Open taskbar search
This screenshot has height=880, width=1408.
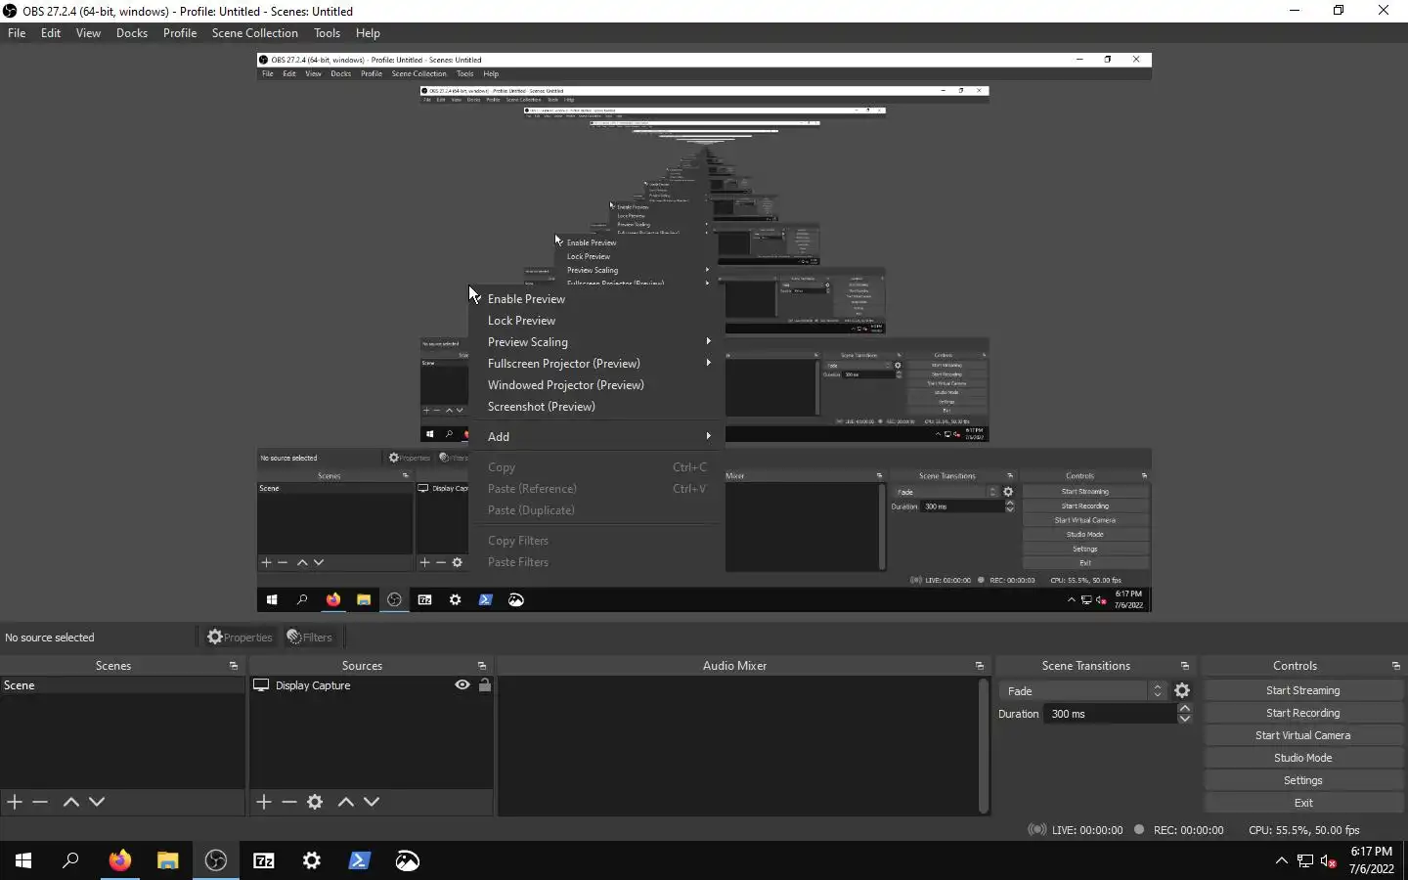click(70, 860)
